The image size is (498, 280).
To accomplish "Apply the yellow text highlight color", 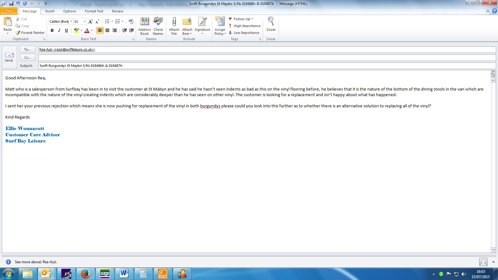I will click(x=76, y=30).
